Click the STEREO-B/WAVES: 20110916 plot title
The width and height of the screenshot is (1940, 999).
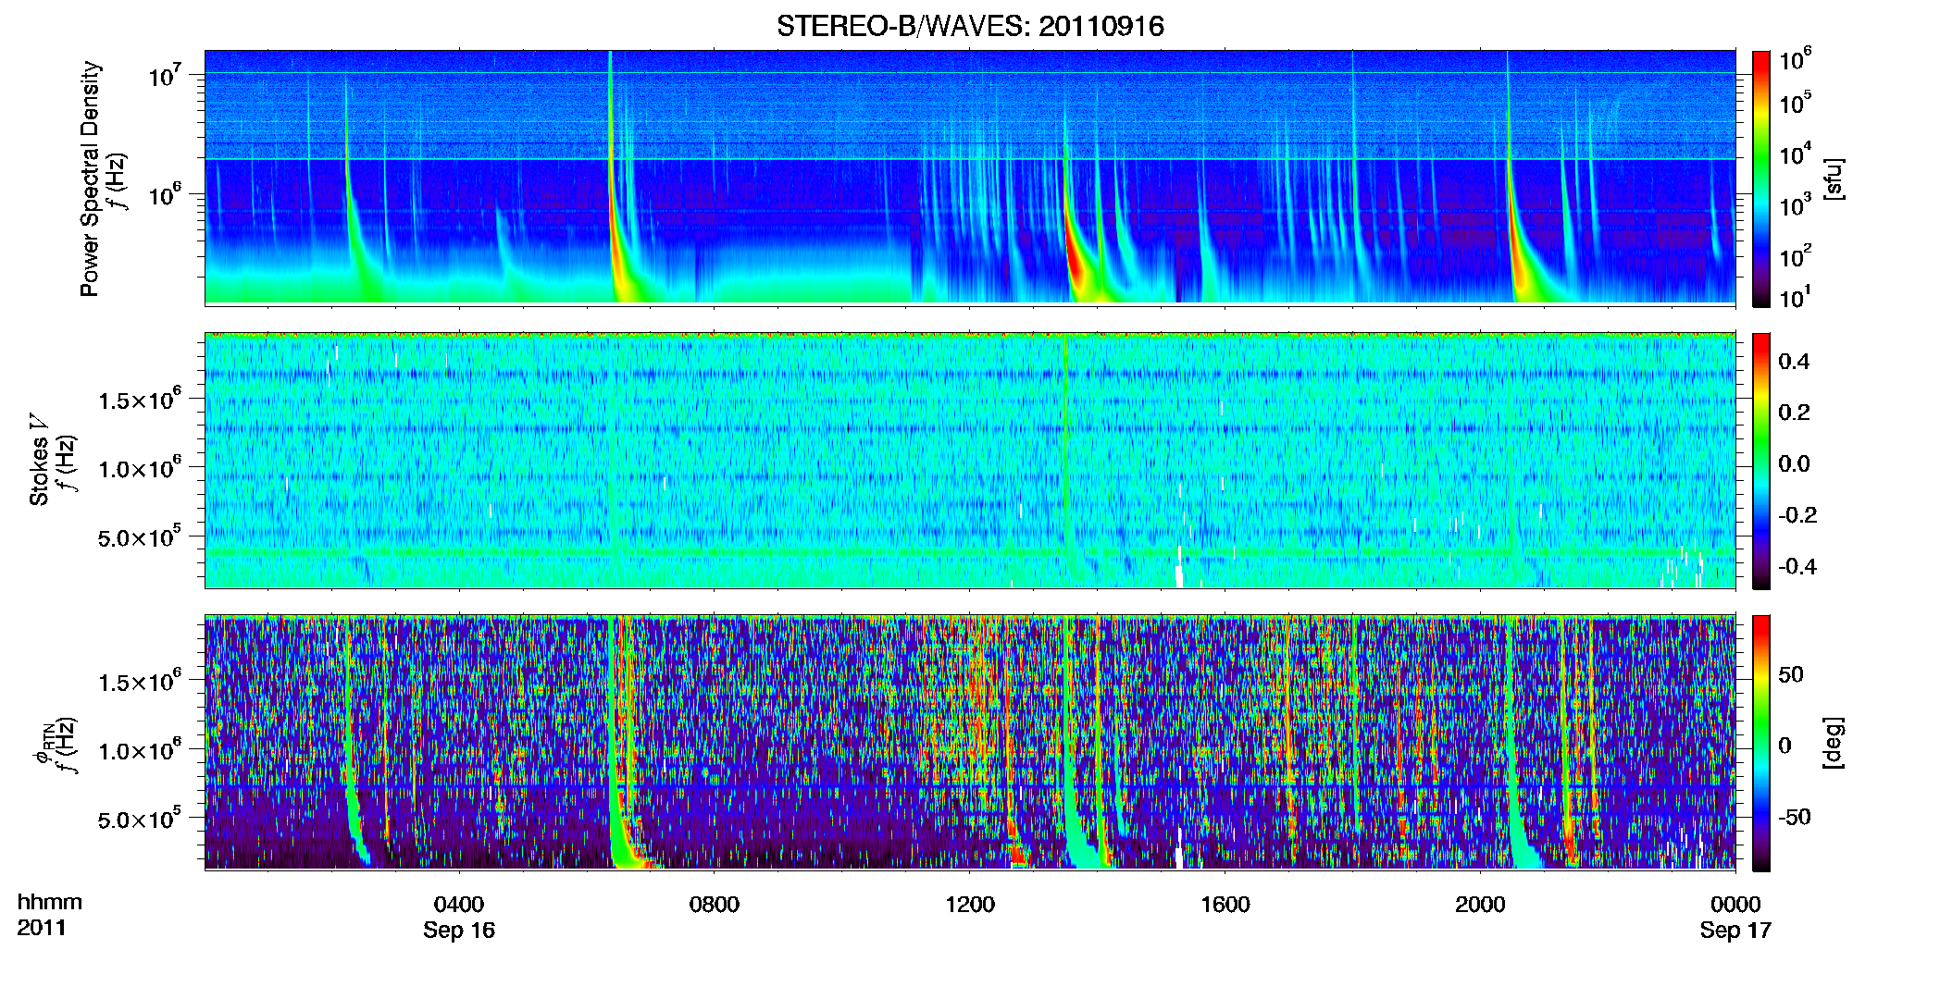pyautogui.click(x=970, y=26)
